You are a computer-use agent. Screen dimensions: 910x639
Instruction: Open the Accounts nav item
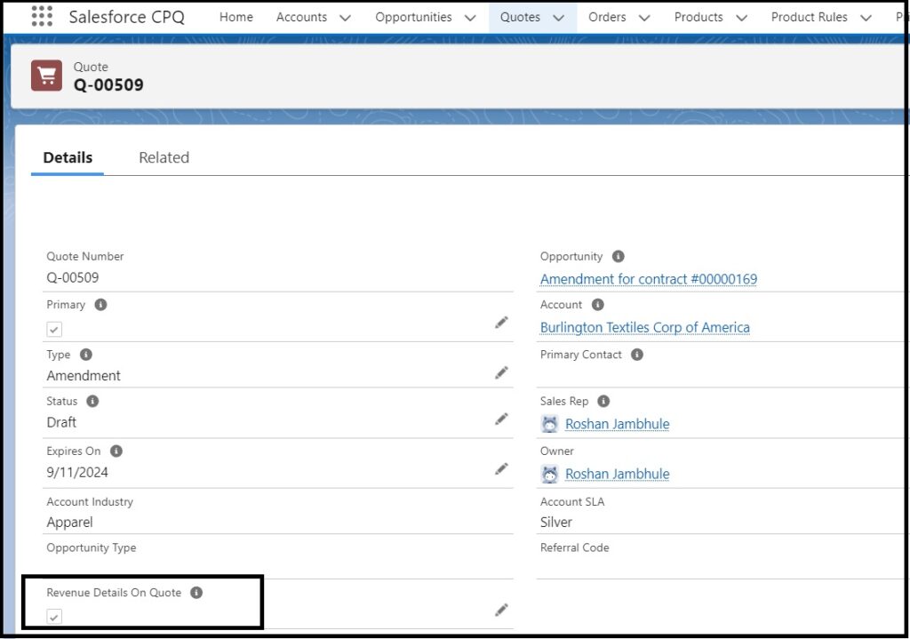point(301,18)
